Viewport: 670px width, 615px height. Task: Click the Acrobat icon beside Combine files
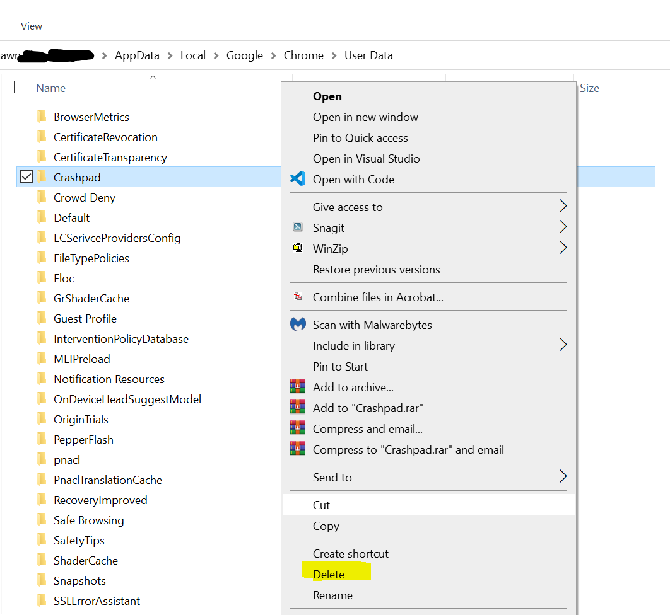(x=297, y=297)
